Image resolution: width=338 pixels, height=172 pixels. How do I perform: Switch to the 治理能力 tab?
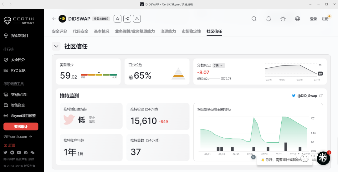click(x=168, y=32)
